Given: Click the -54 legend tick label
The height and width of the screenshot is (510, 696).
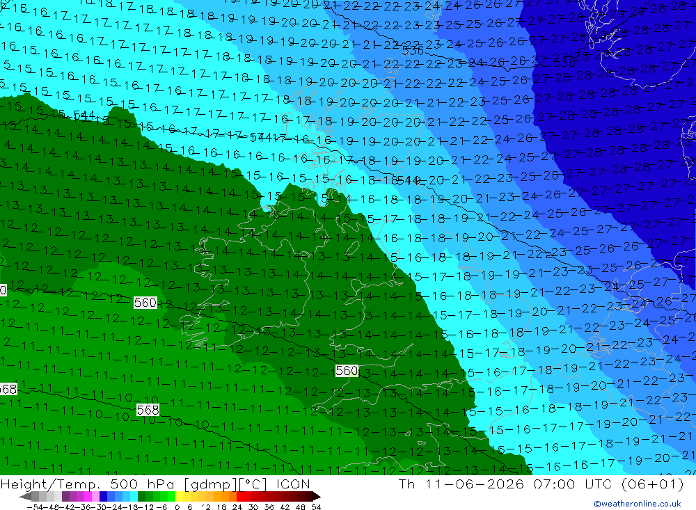Looking at the screenshot, I should coord(35,507).
